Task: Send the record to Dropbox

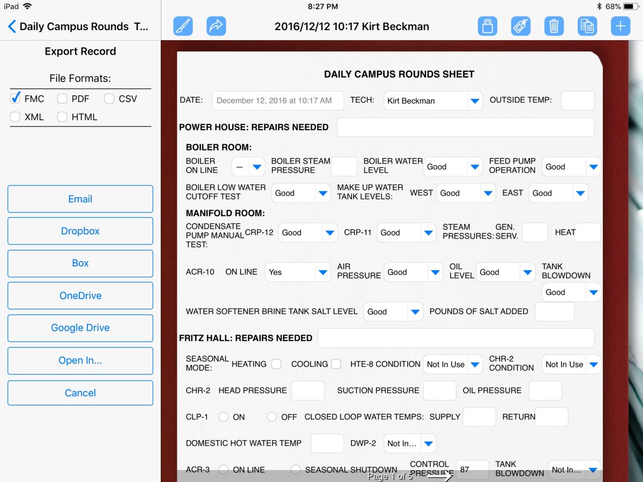Action: [x=80, y=231]
